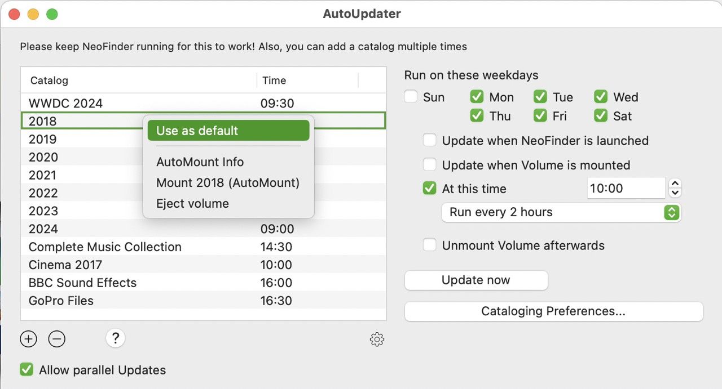Image resolution: width=722 pixels, height=389 pixels.
Task: Disable the Mon weekday checkbox
Action: point(477,96)
